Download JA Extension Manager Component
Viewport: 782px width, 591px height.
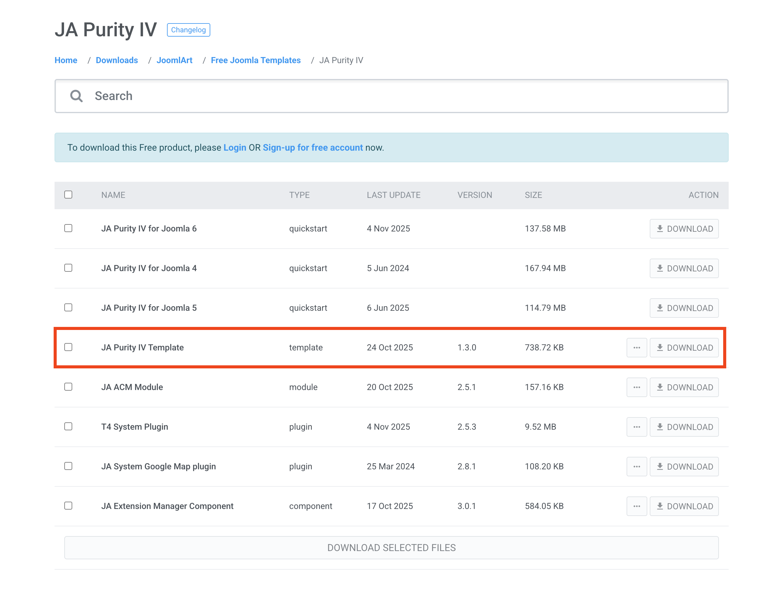click(684, 506)
